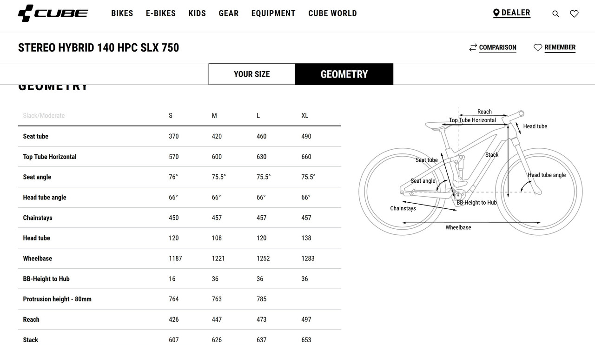Click the BB-Height to Hub label in diagram
The image size is (595, 345).
point(476,203)
